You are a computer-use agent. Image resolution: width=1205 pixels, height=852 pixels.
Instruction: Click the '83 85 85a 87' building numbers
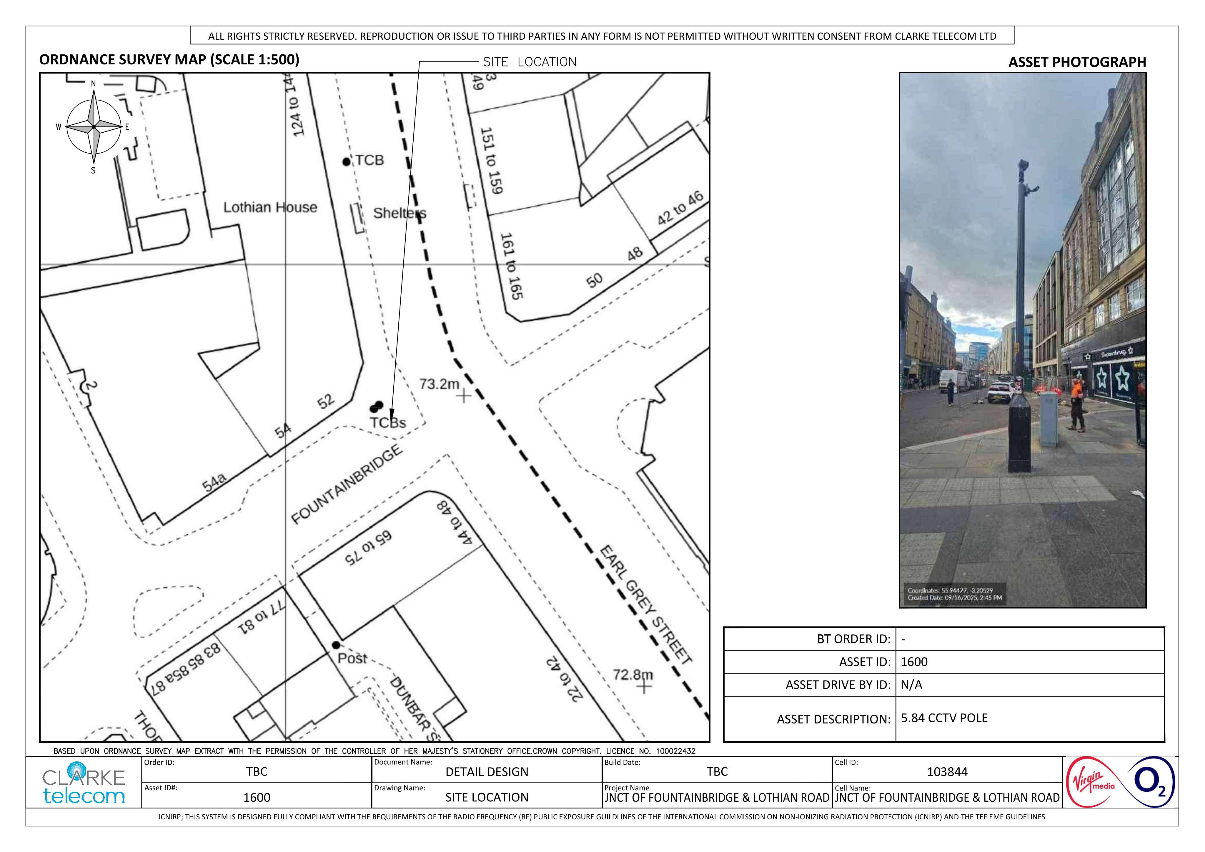point(186,670)
